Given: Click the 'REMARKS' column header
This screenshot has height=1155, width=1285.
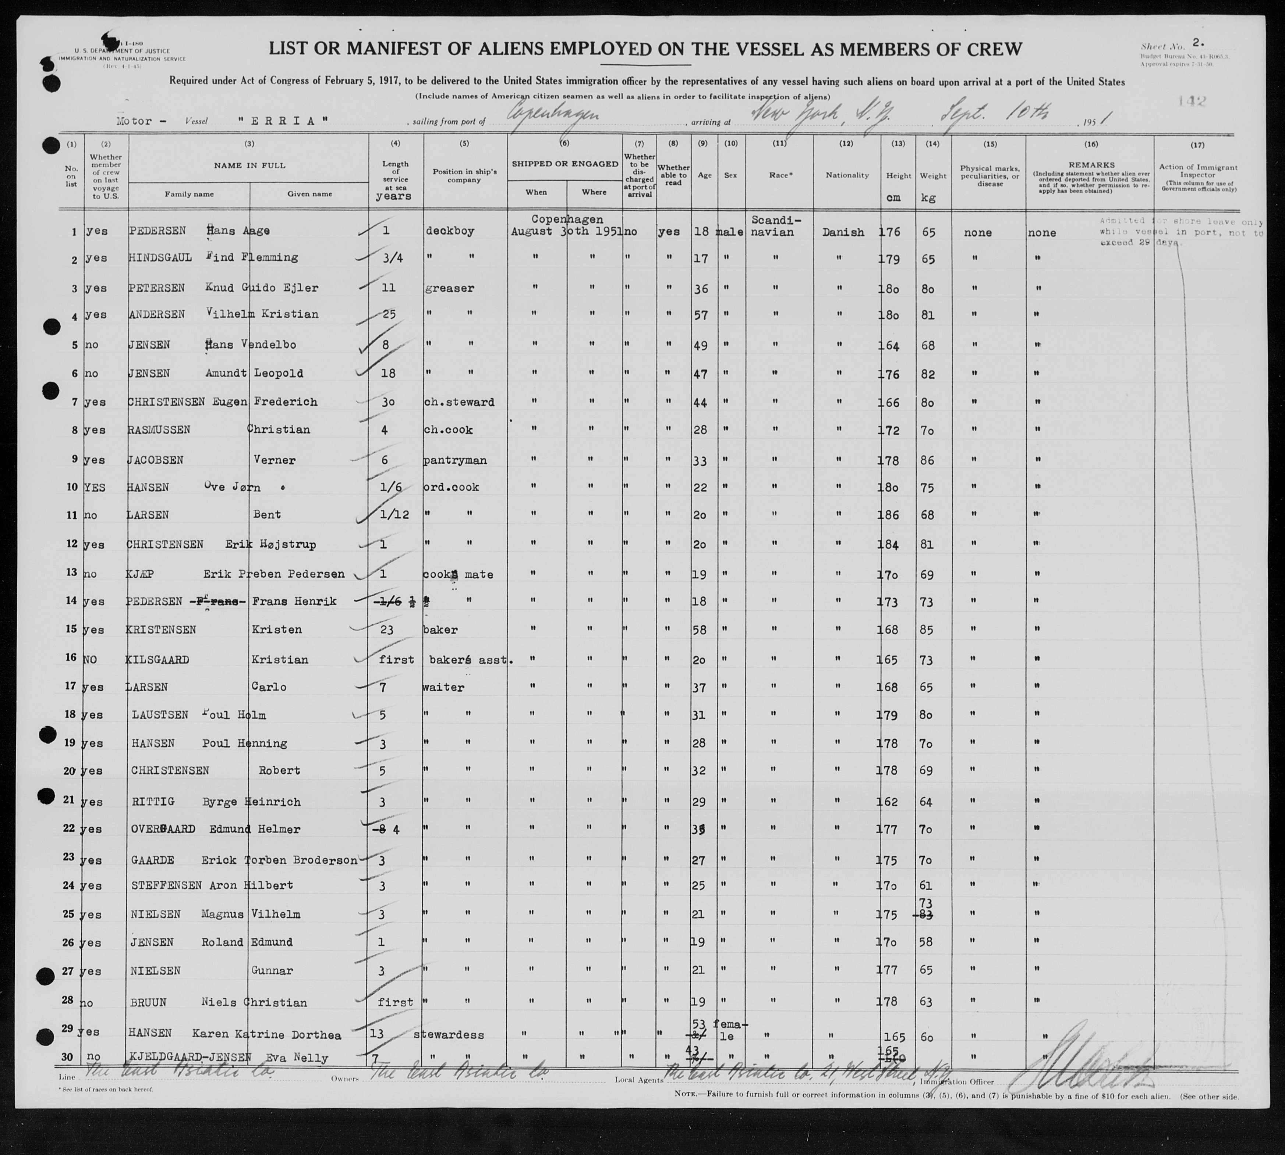Looking at the screenshot, I should 1091,165.
